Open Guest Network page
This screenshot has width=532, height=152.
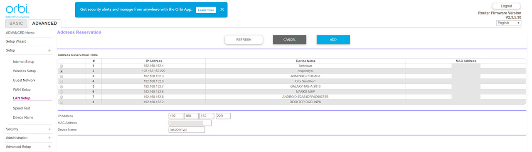click(24, 80)
